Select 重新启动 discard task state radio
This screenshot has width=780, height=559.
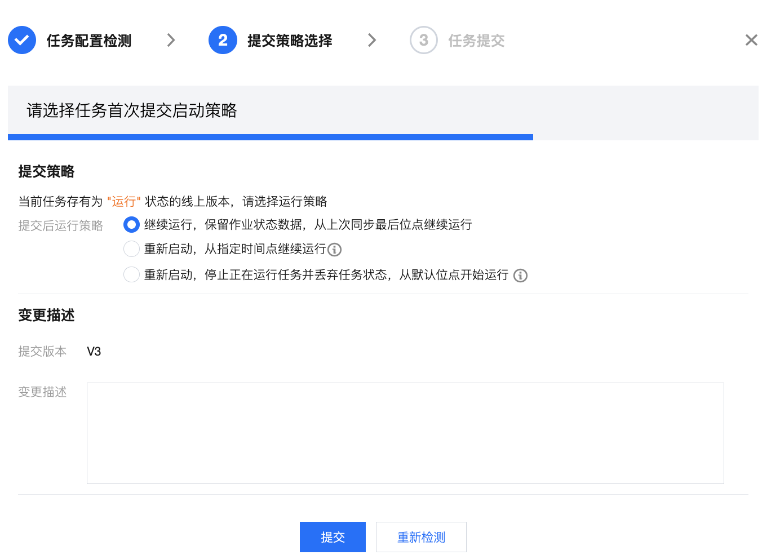pyautogui.click(x=131, y=275)
